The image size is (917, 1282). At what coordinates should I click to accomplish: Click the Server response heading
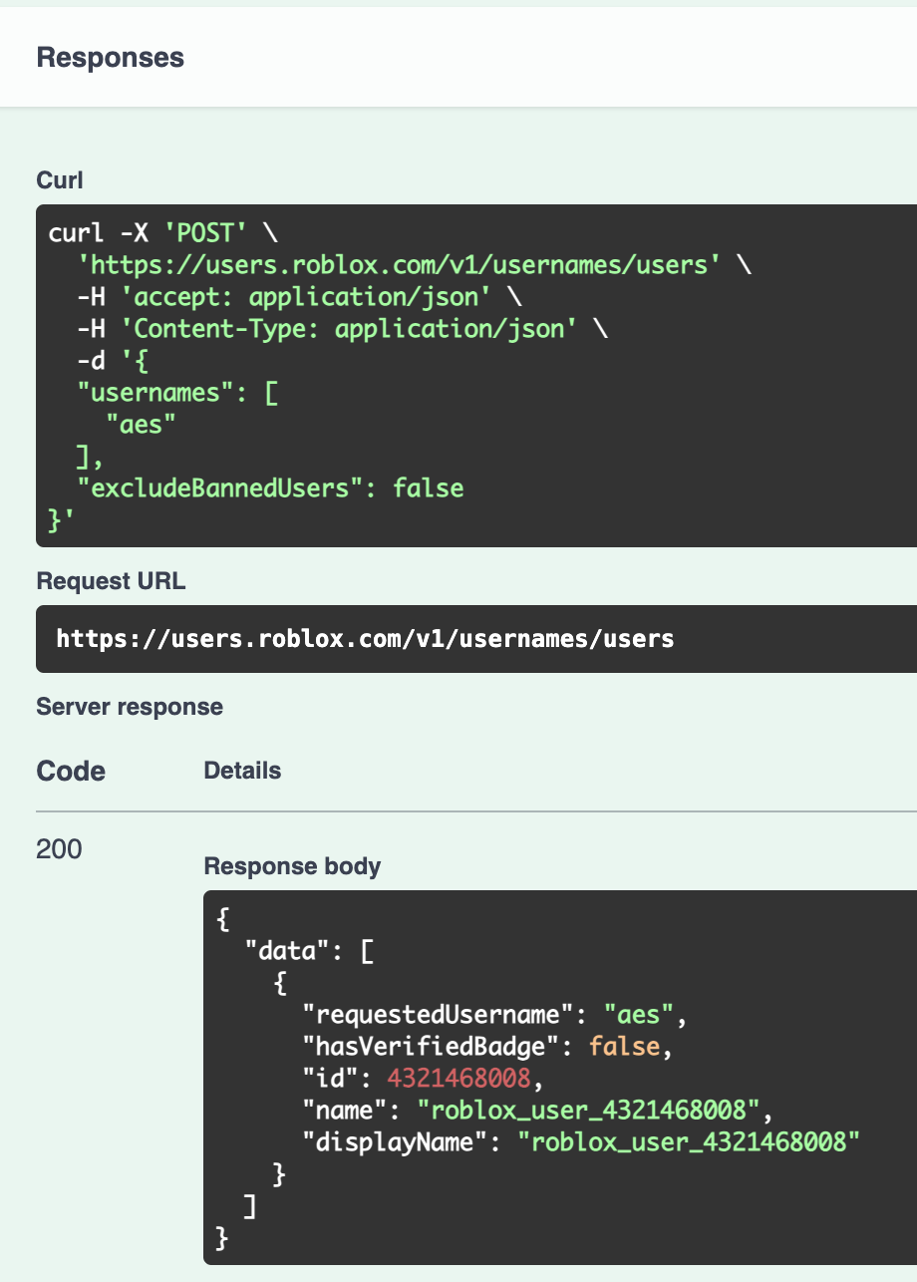coord(130,707)
